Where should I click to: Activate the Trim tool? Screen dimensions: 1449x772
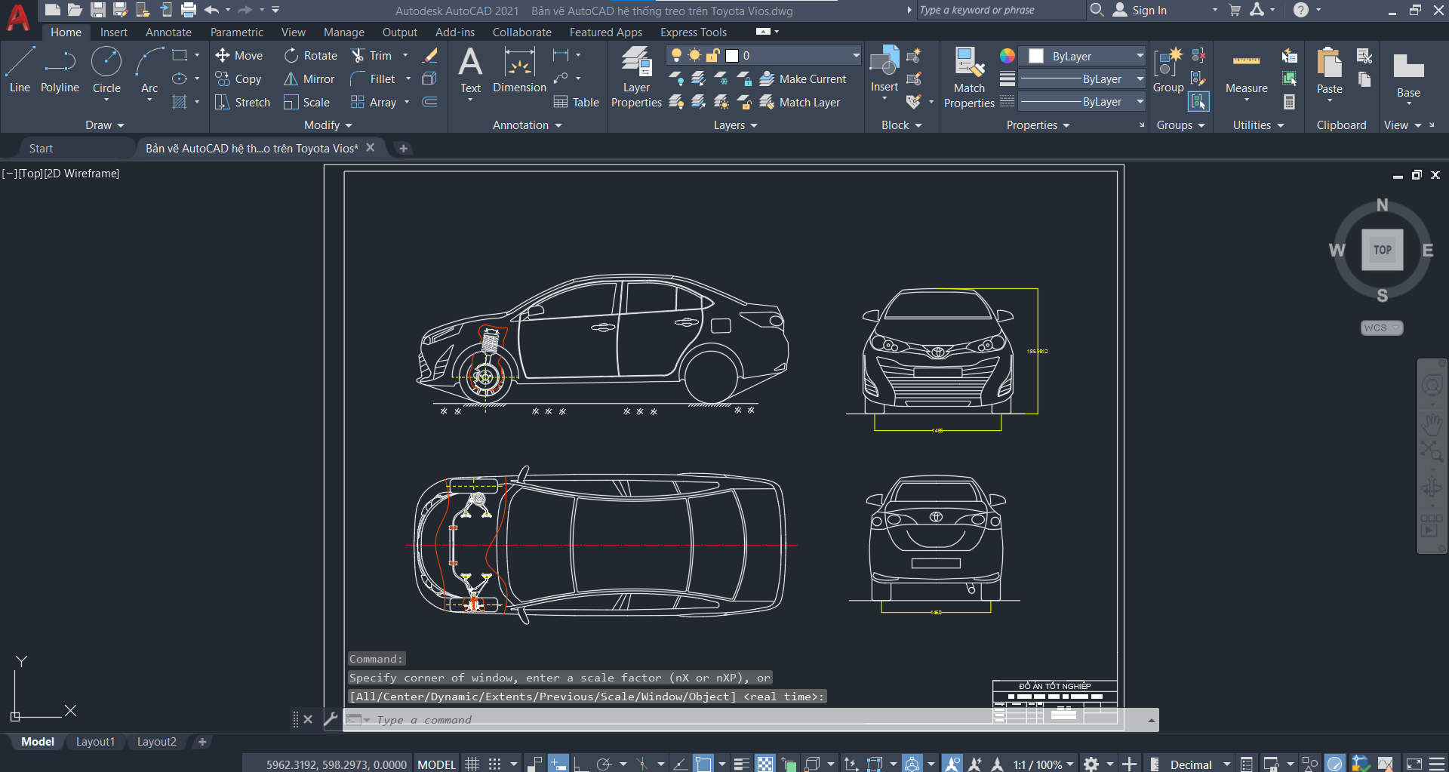pyautogui.click(x=371, y=55)
